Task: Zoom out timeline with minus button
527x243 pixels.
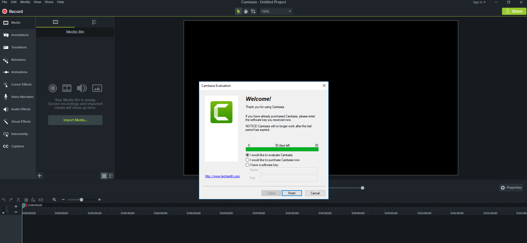Action: [x=63, y=200]
